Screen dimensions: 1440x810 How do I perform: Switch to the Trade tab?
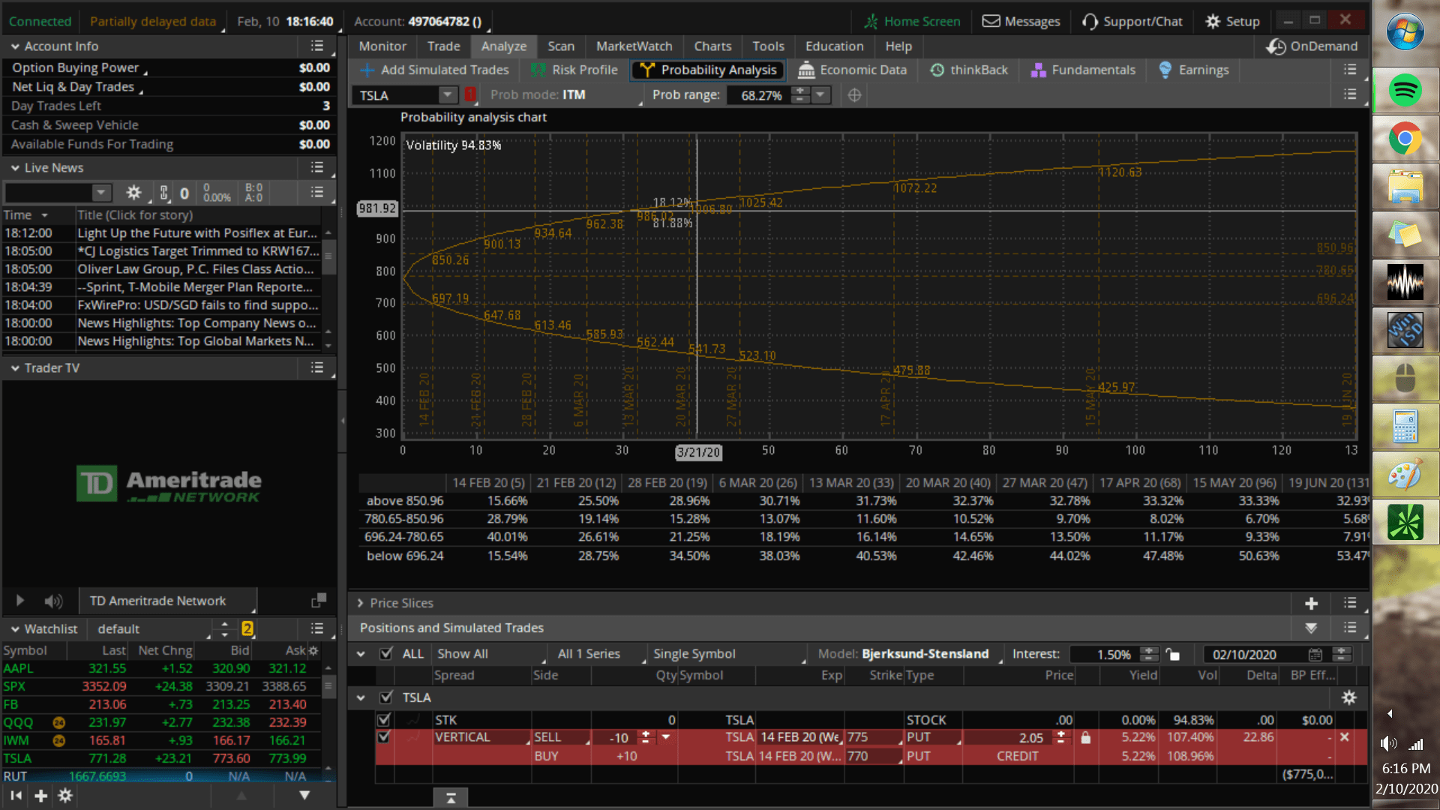coord(444,46)
